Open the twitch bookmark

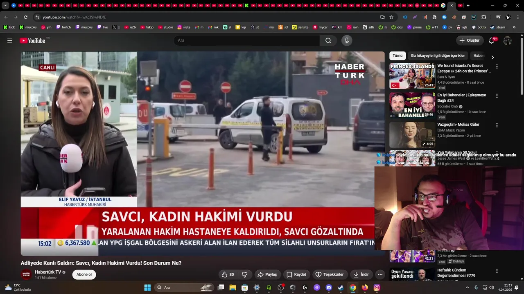(x=63, y=27)
